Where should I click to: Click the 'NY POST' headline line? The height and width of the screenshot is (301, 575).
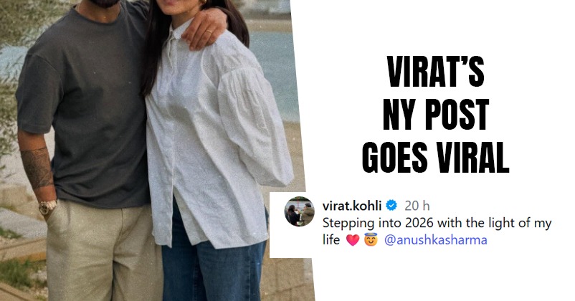436,115
